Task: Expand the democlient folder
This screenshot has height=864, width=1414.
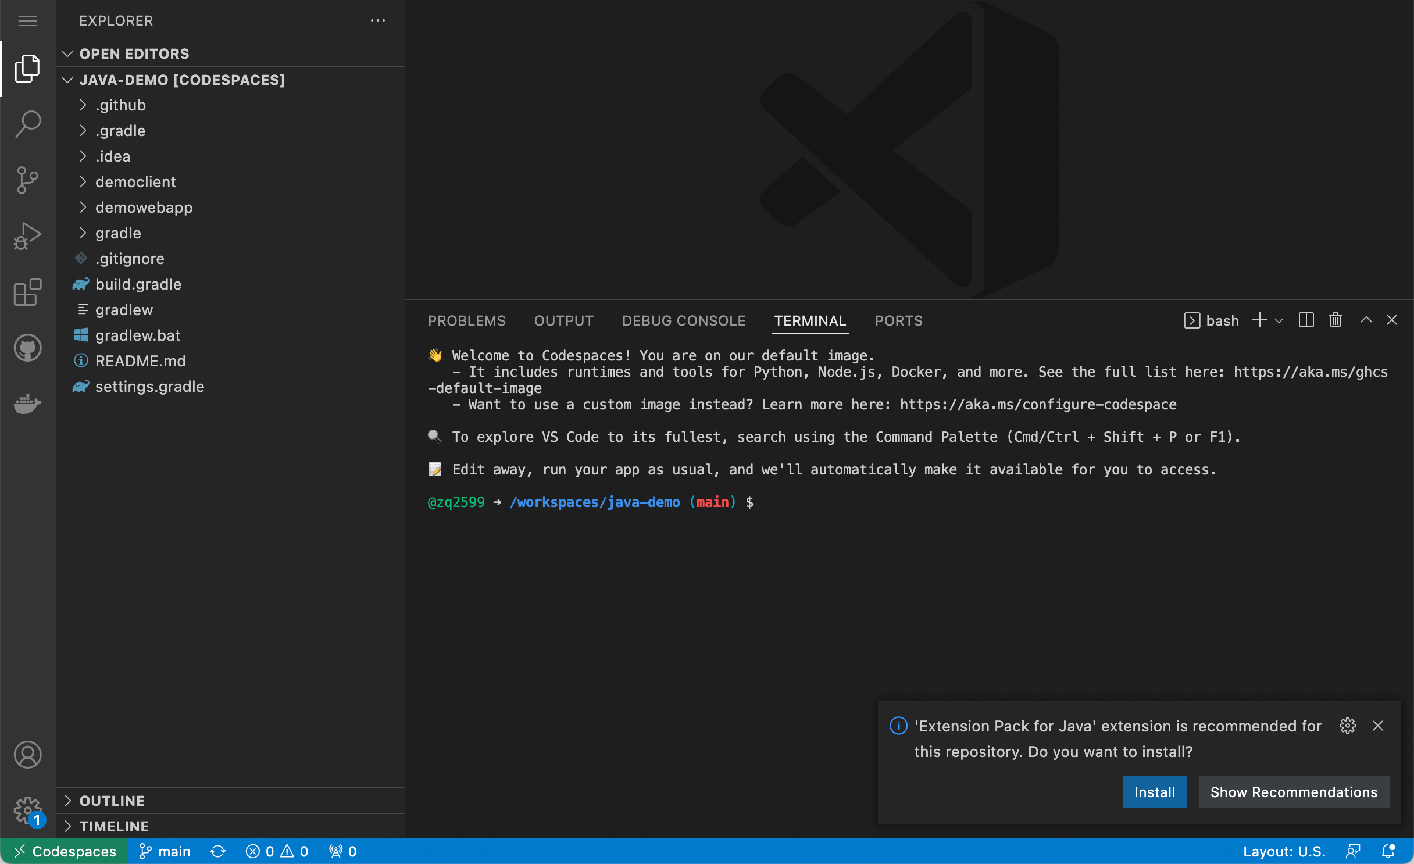Action: [x=230, y=182]
